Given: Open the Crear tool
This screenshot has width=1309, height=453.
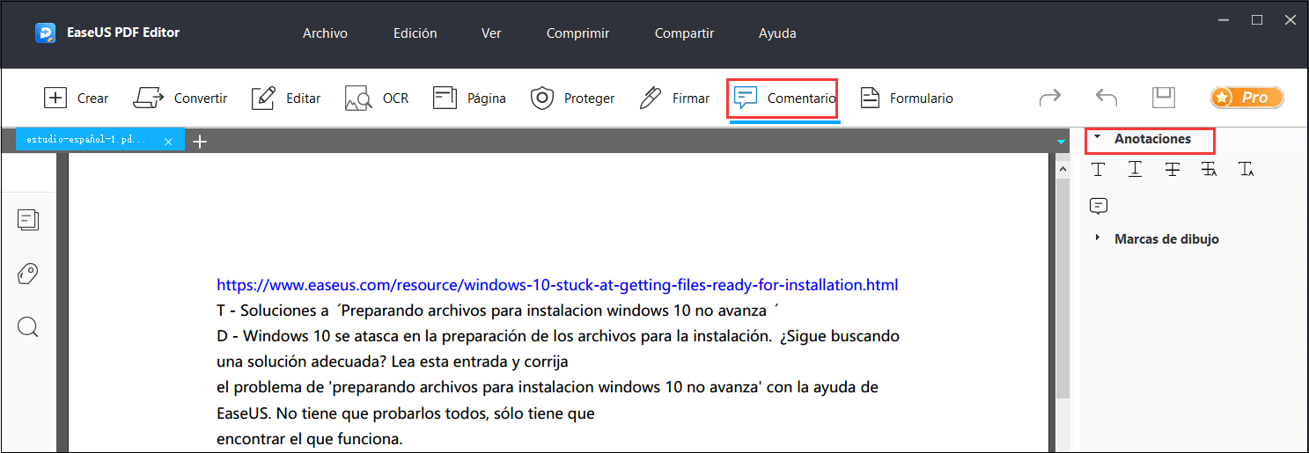Looking at the screenshot, I should (x=76, y=98).
